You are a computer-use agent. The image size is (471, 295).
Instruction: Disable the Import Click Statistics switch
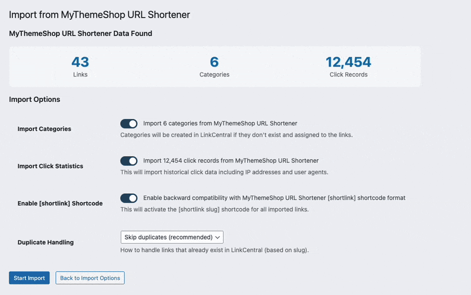click(128, 161)
